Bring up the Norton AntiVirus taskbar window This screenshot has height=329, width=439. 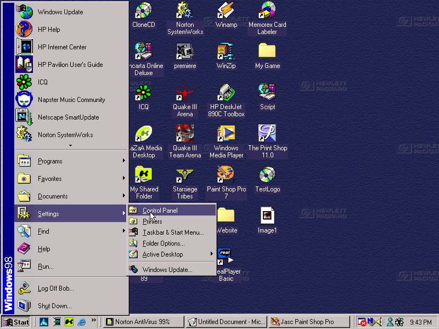click(143, 322)
